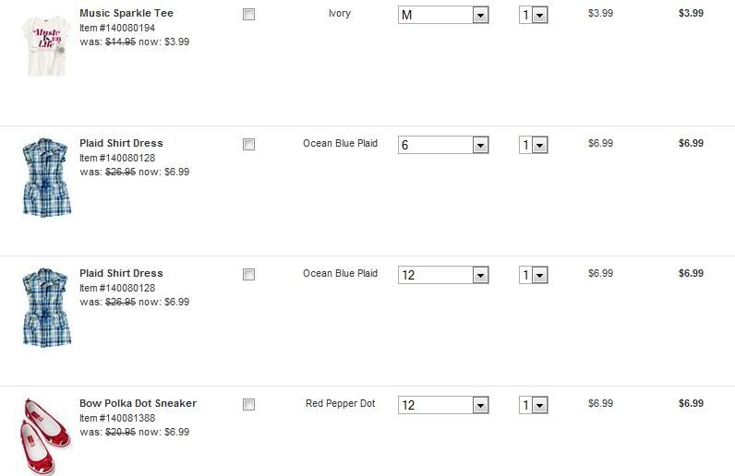Screen dimensions: 735x476
Task: Open quantity dropdown for size 12 Plaid Dress
Action: coord(533,276)
